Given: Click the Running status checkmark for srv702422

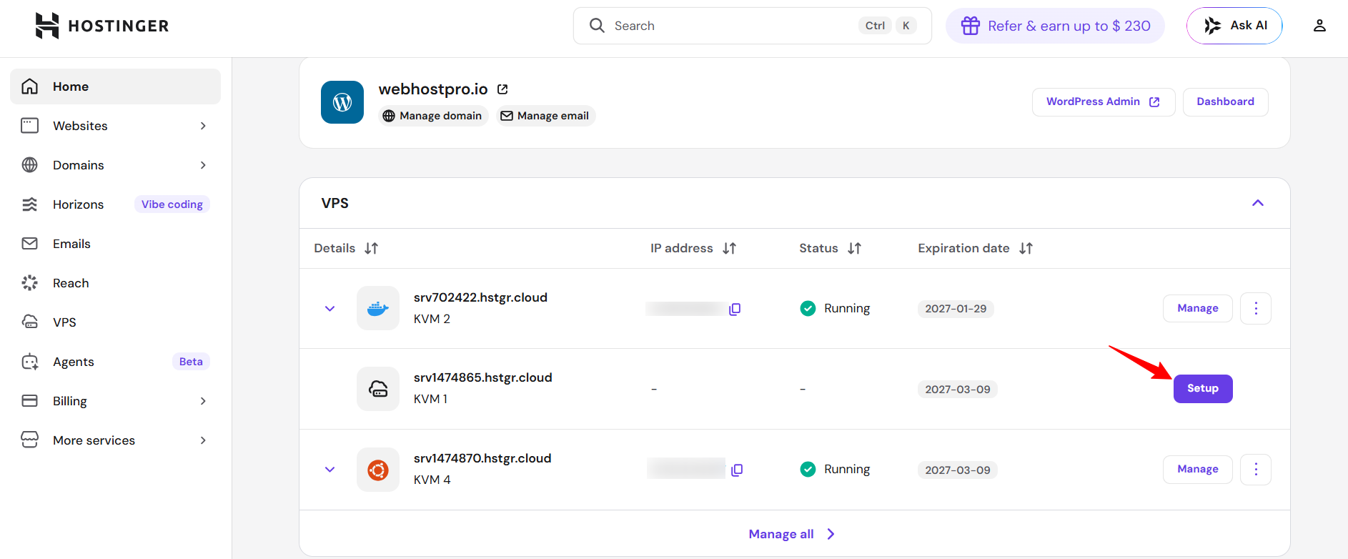Looking at the screenshot, I should pos(808,308).
